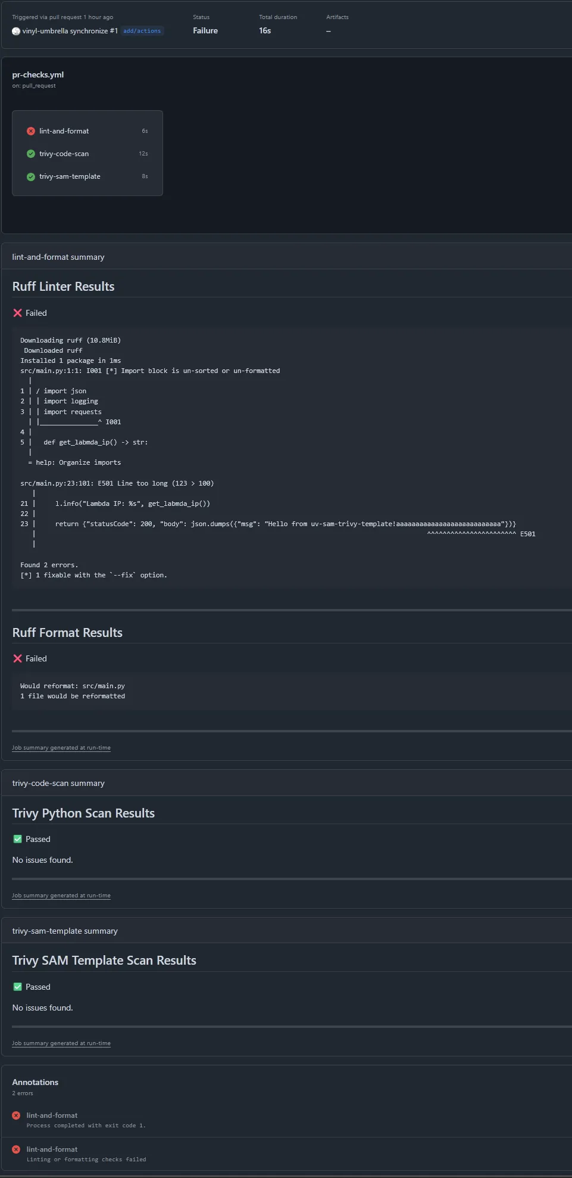Click green success icon for trivy-sam-template job

click(x=31, y=176)
